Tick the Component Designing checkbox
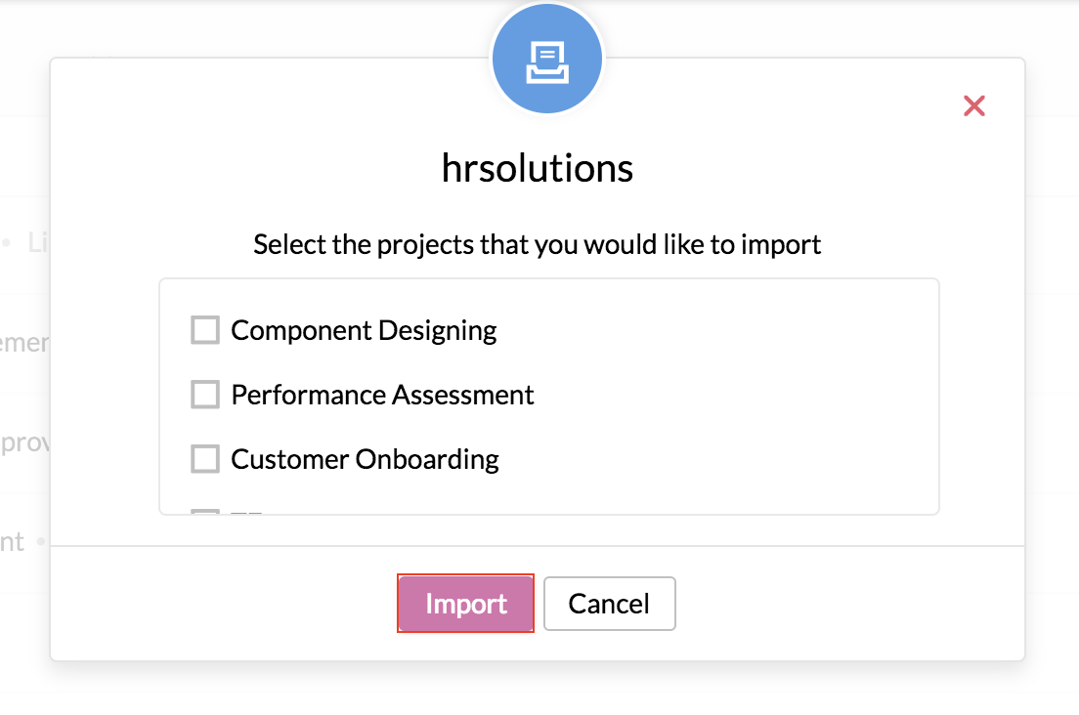Image resolution: width=1079 pixels, height=715 pixels. 205,330
